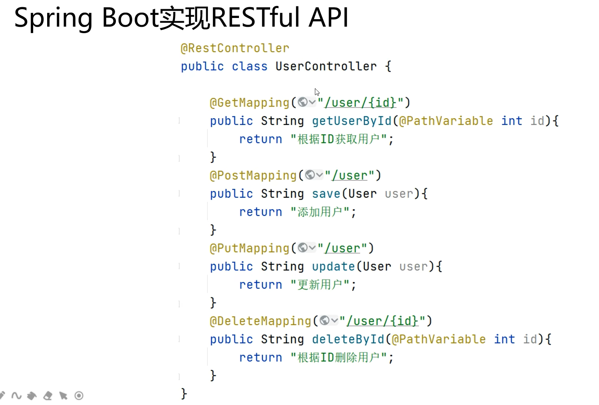Open the /user/{id} URL in @DeleteMapping

[382, 321]
